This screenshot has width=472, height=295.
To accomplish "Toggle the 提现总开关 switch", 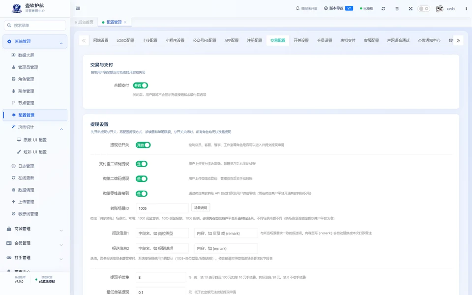I will (143, 145).
